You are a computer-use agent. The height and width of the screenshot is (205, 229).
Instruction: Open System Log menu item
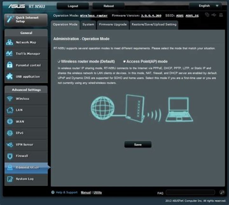[x=26, y=179]
